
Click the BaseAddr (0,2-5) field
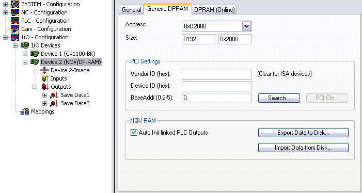pyautogui.click(x=216, y=98)
